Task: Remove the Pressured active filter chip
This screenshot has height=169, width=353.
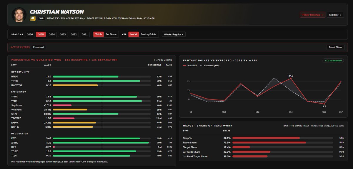Action: (x=39, y=47)
